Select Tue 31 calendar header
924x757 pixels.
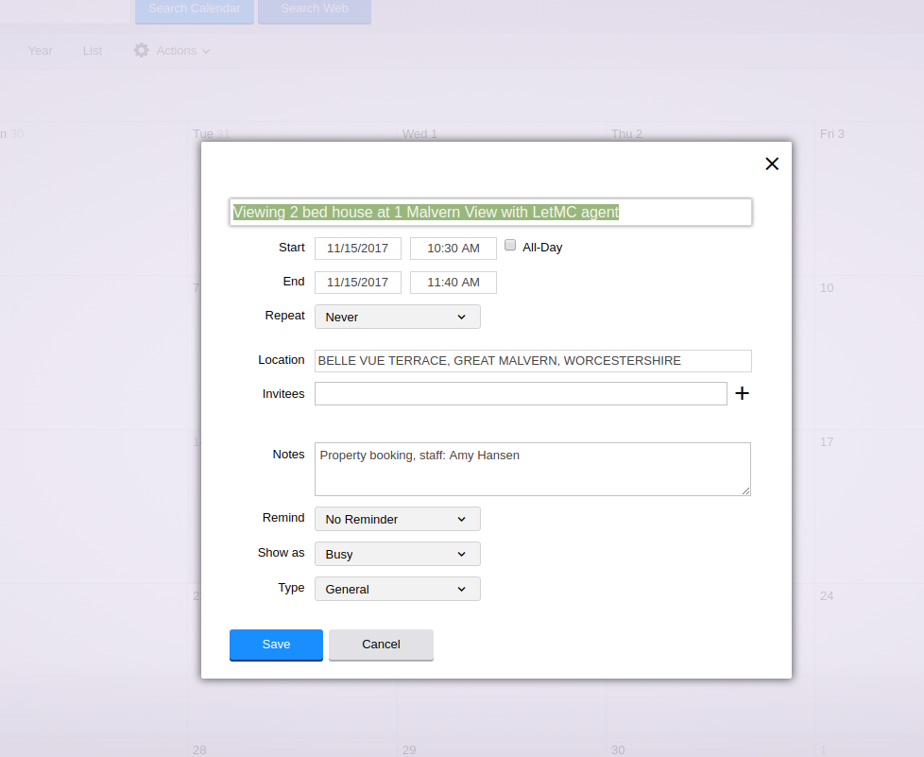coord(211,134)
